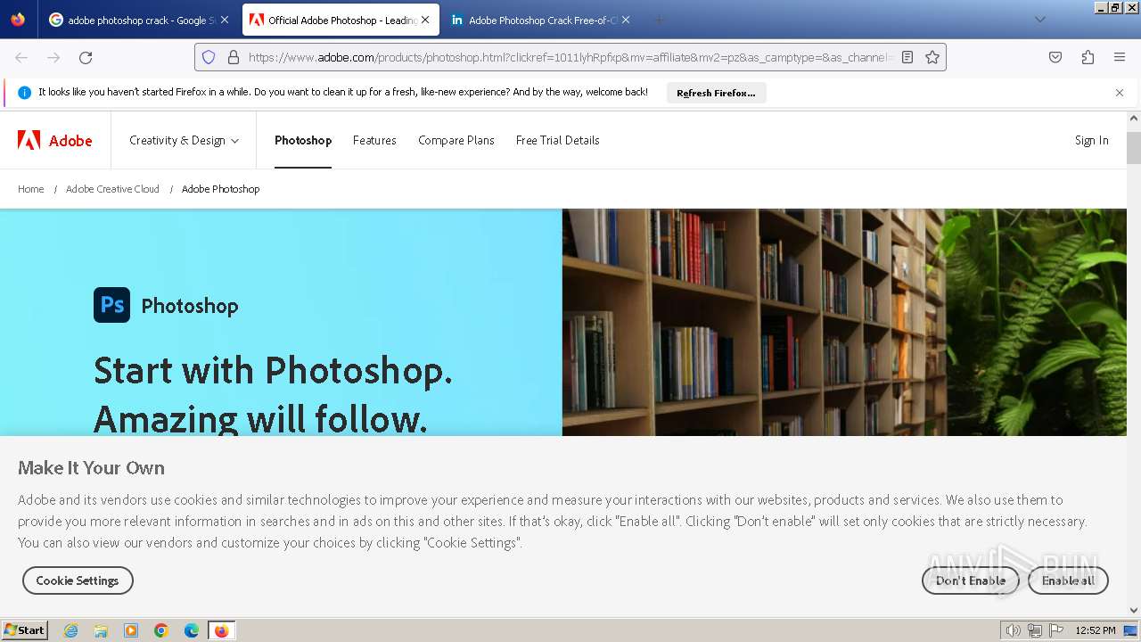Open Compare Plans in the navigation
The height and width of the screenshot is (642, 1141).
click(x=456, y=140)
